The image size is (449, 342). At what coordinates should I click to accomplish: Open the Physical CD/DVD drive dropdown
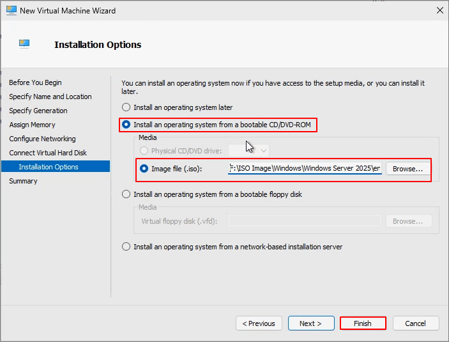[x=248, y=150]
